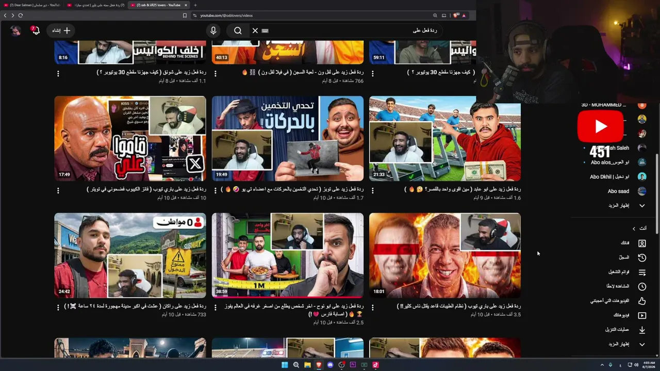Open Liked videos in the sidebar
Viewport: 660px width, 371px height.
coord(618,301)
